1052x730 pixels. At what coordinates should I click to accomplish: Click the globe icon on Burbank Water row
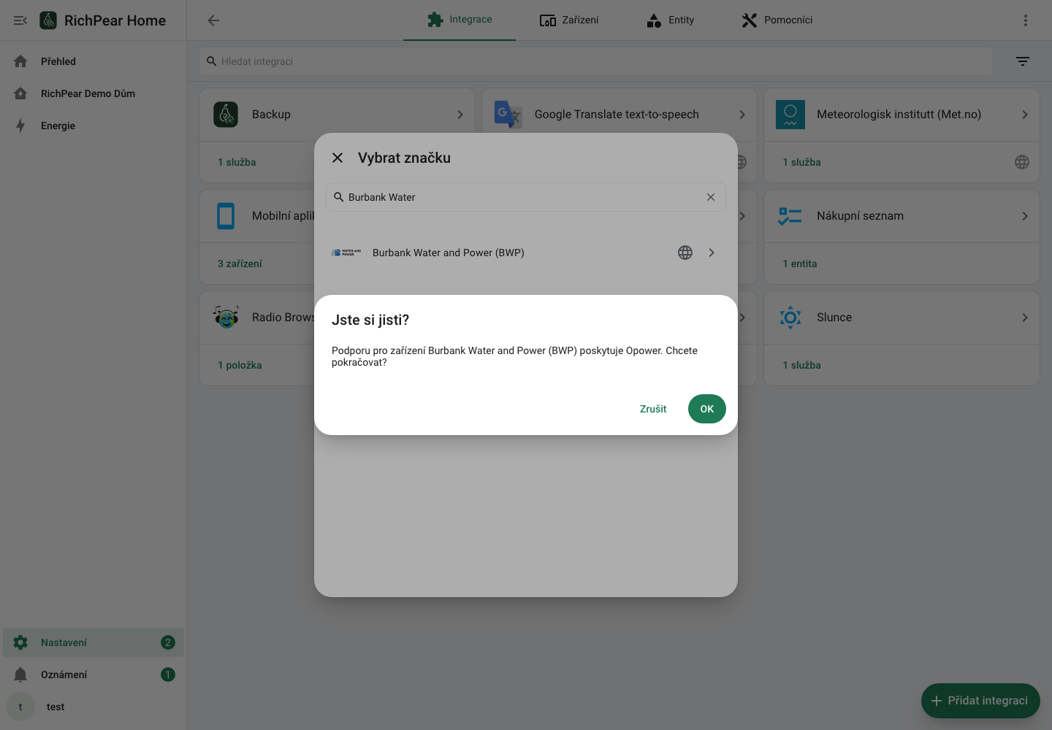685,253
